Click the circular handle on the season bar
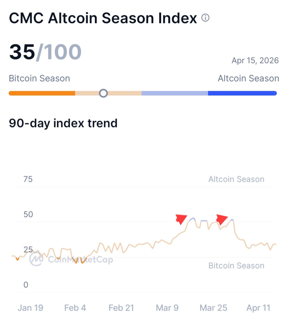288x318 pixels. tap(103, 93)
